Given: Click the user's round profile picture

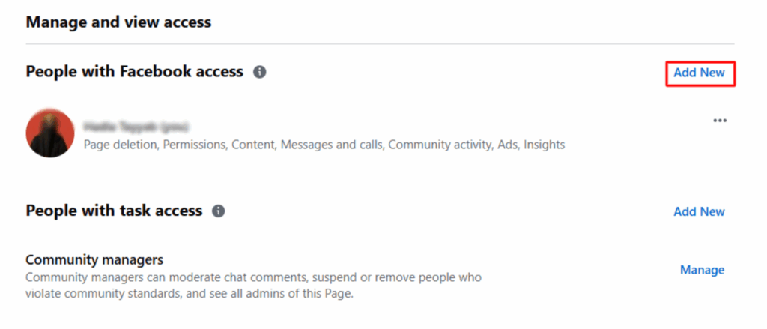Looking at the screenshot, I should (50, 133).
